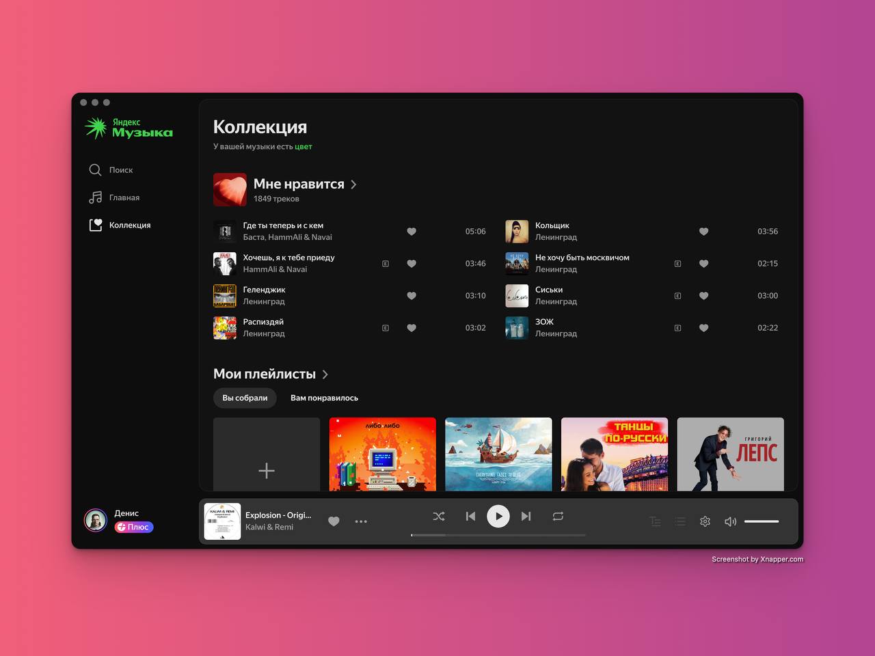Adjust the volume slider
The height and width of the screenshot is (656, 875).
click(762, 521)
